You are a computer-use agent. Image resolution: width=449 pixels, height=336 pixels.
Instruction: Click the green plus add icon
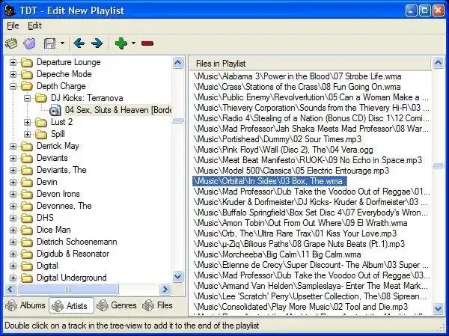coord(121,43)
